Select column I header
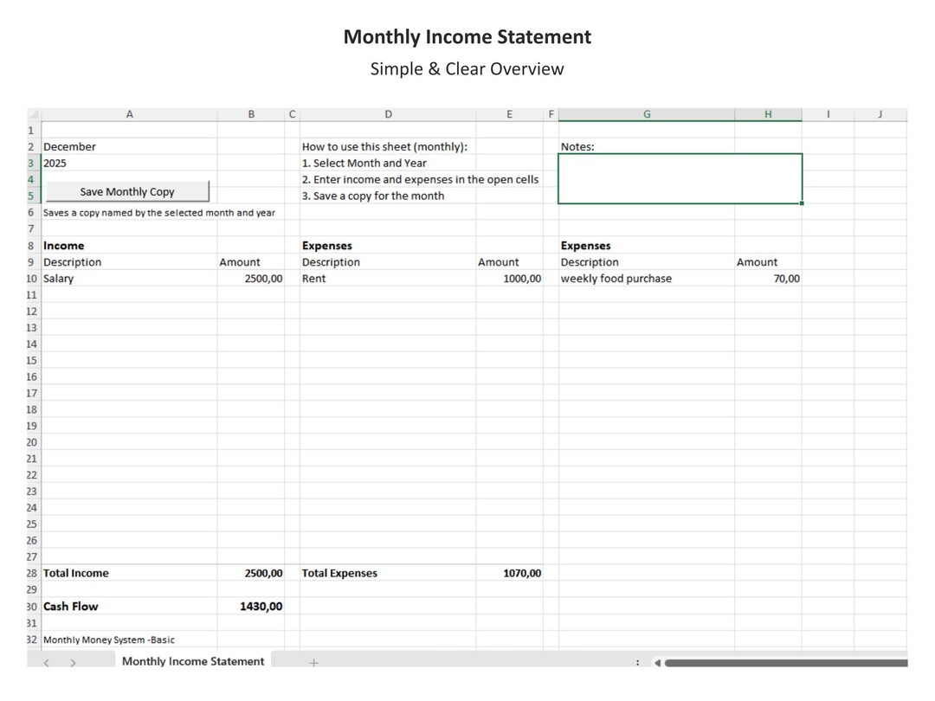Screen dimensions: 935x701 pyautogui.click(x=828, y=114)
